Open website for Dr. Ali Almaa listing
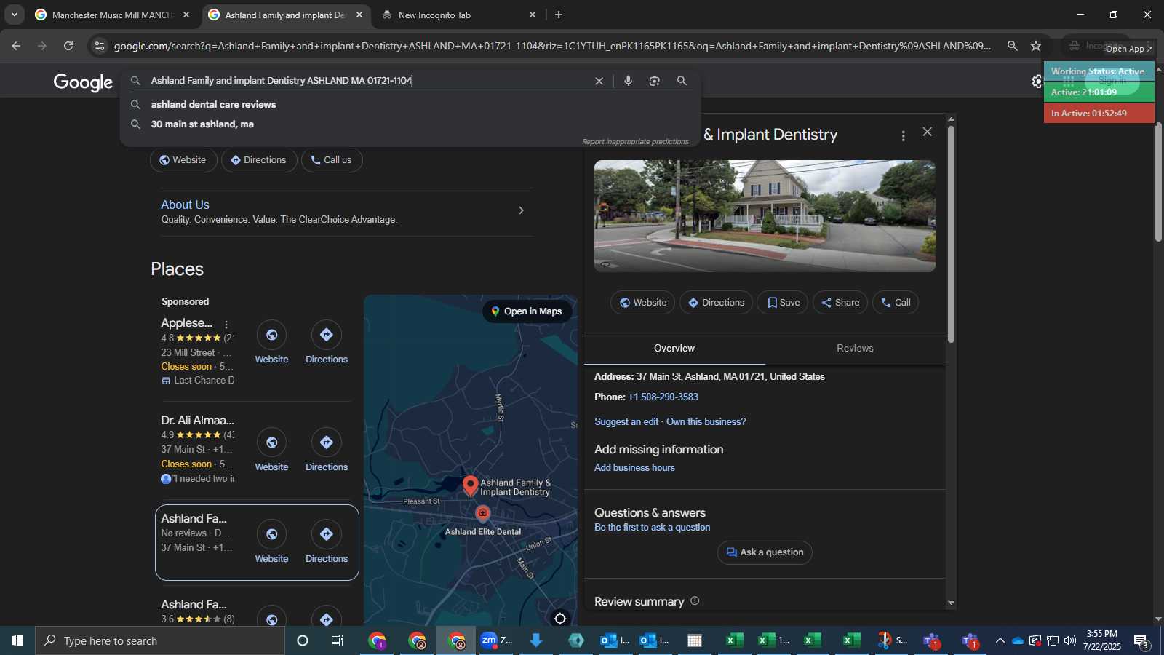Viewport: 1164px width, 655px height. pyautogui.click(x=271, y=450)
